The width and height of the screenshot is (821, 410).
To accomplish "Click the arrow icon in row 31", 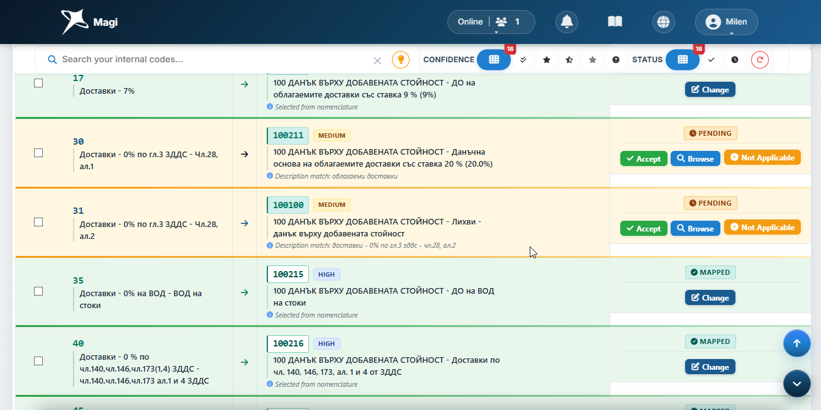I will pos(245,223).
